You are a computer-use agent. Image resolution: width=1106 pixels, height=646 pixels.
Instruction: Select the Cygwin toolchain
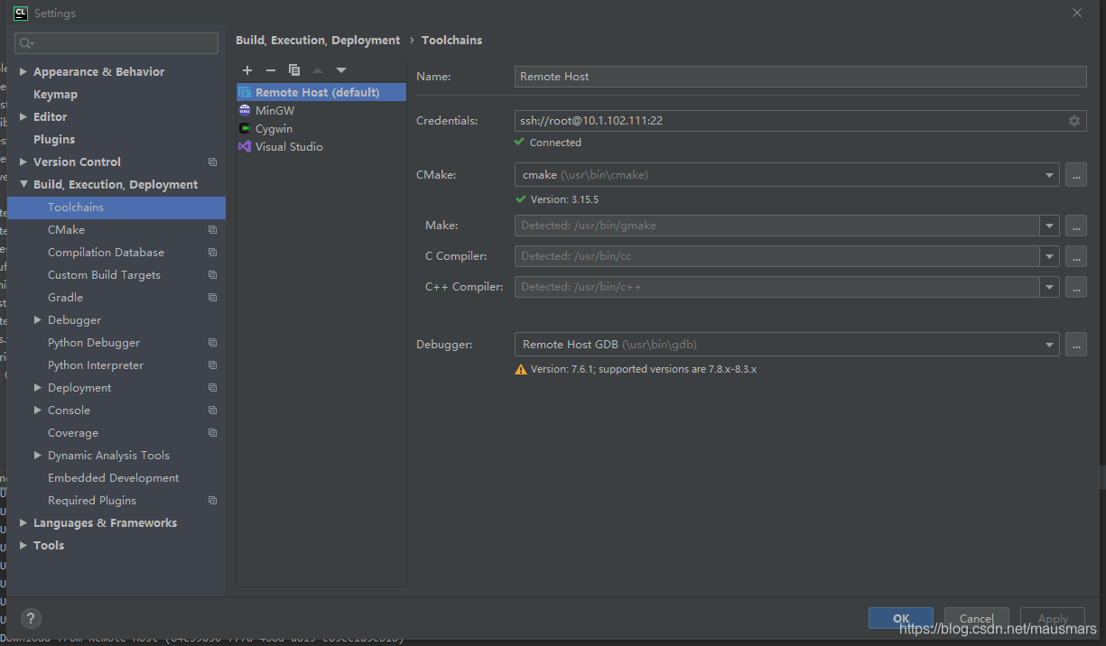(x=321, y=128)
